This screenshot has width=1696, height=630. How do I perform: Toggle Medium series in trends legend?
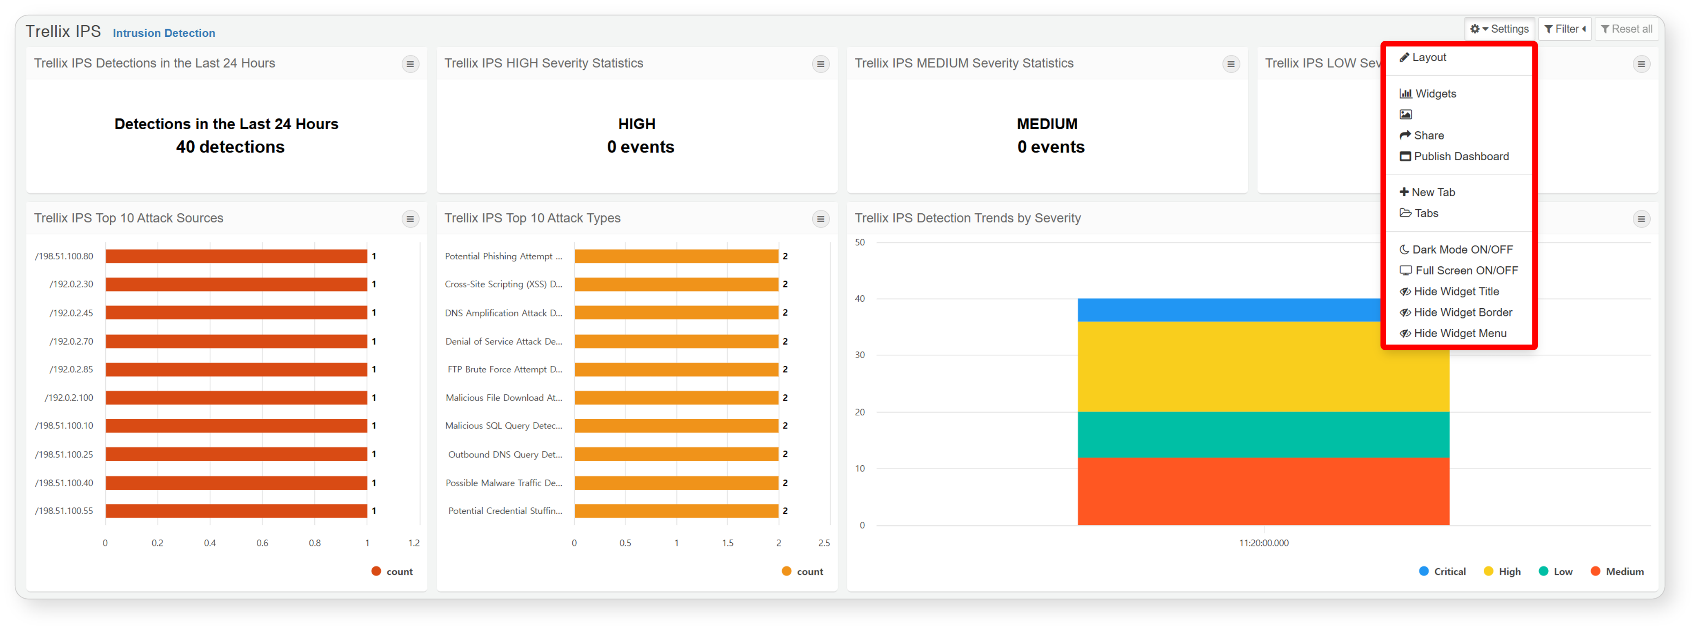[1617, 571]
